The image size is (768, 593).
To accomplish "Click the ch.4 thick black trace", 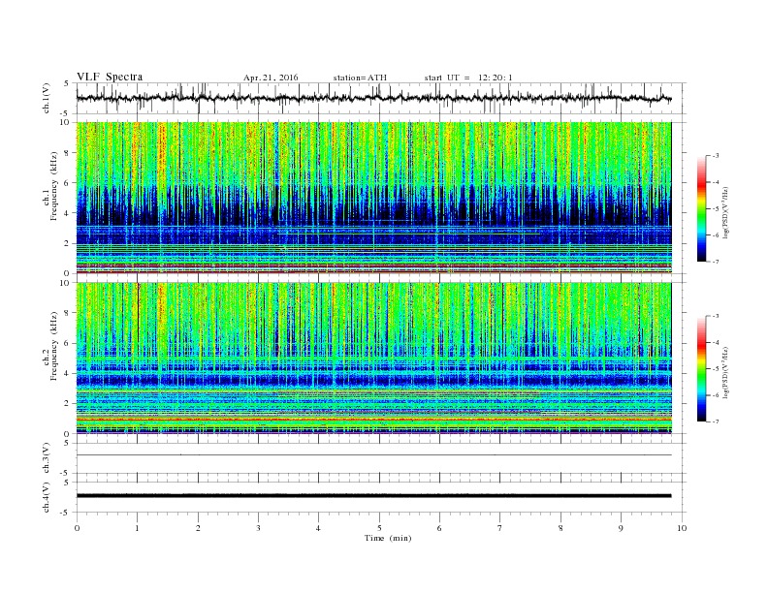I will click(x=373, y=496).
